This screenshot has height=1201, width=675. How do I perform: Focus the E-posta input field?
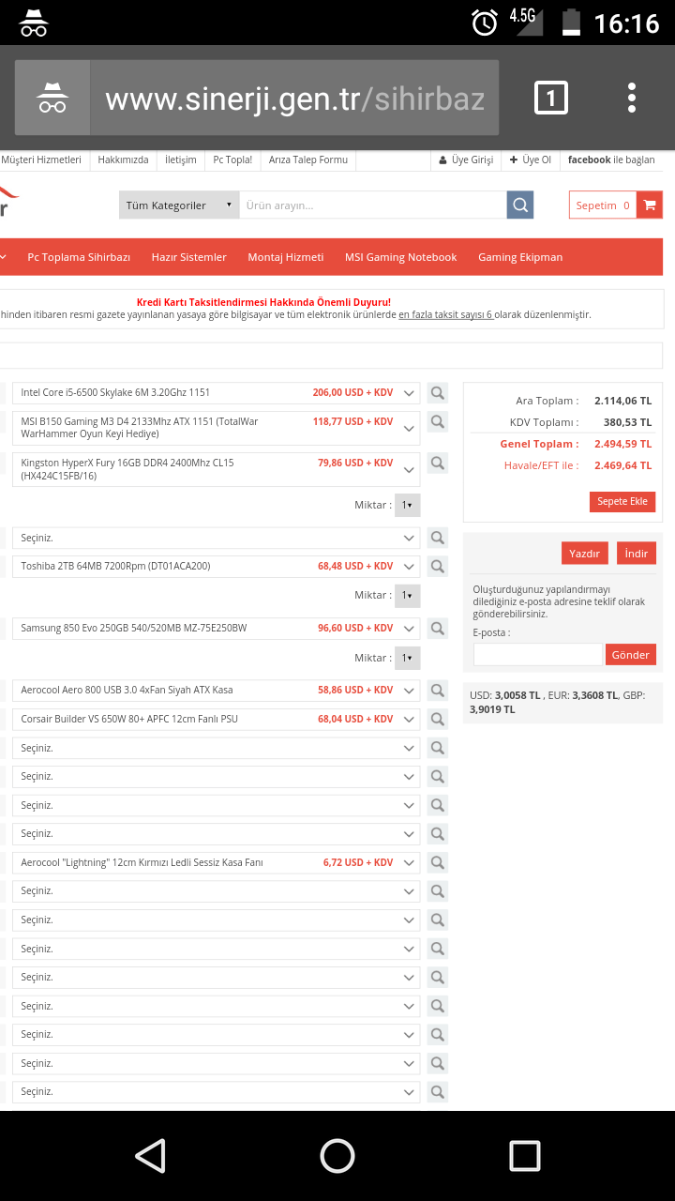[538, 654]
